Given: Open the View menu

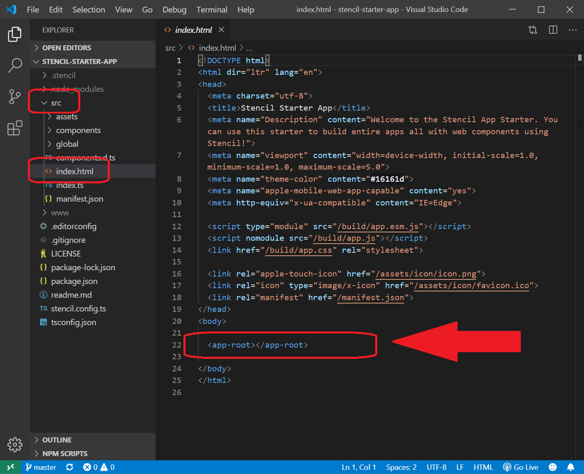Looking at the screenshot, I should click(x=124, y=10).
